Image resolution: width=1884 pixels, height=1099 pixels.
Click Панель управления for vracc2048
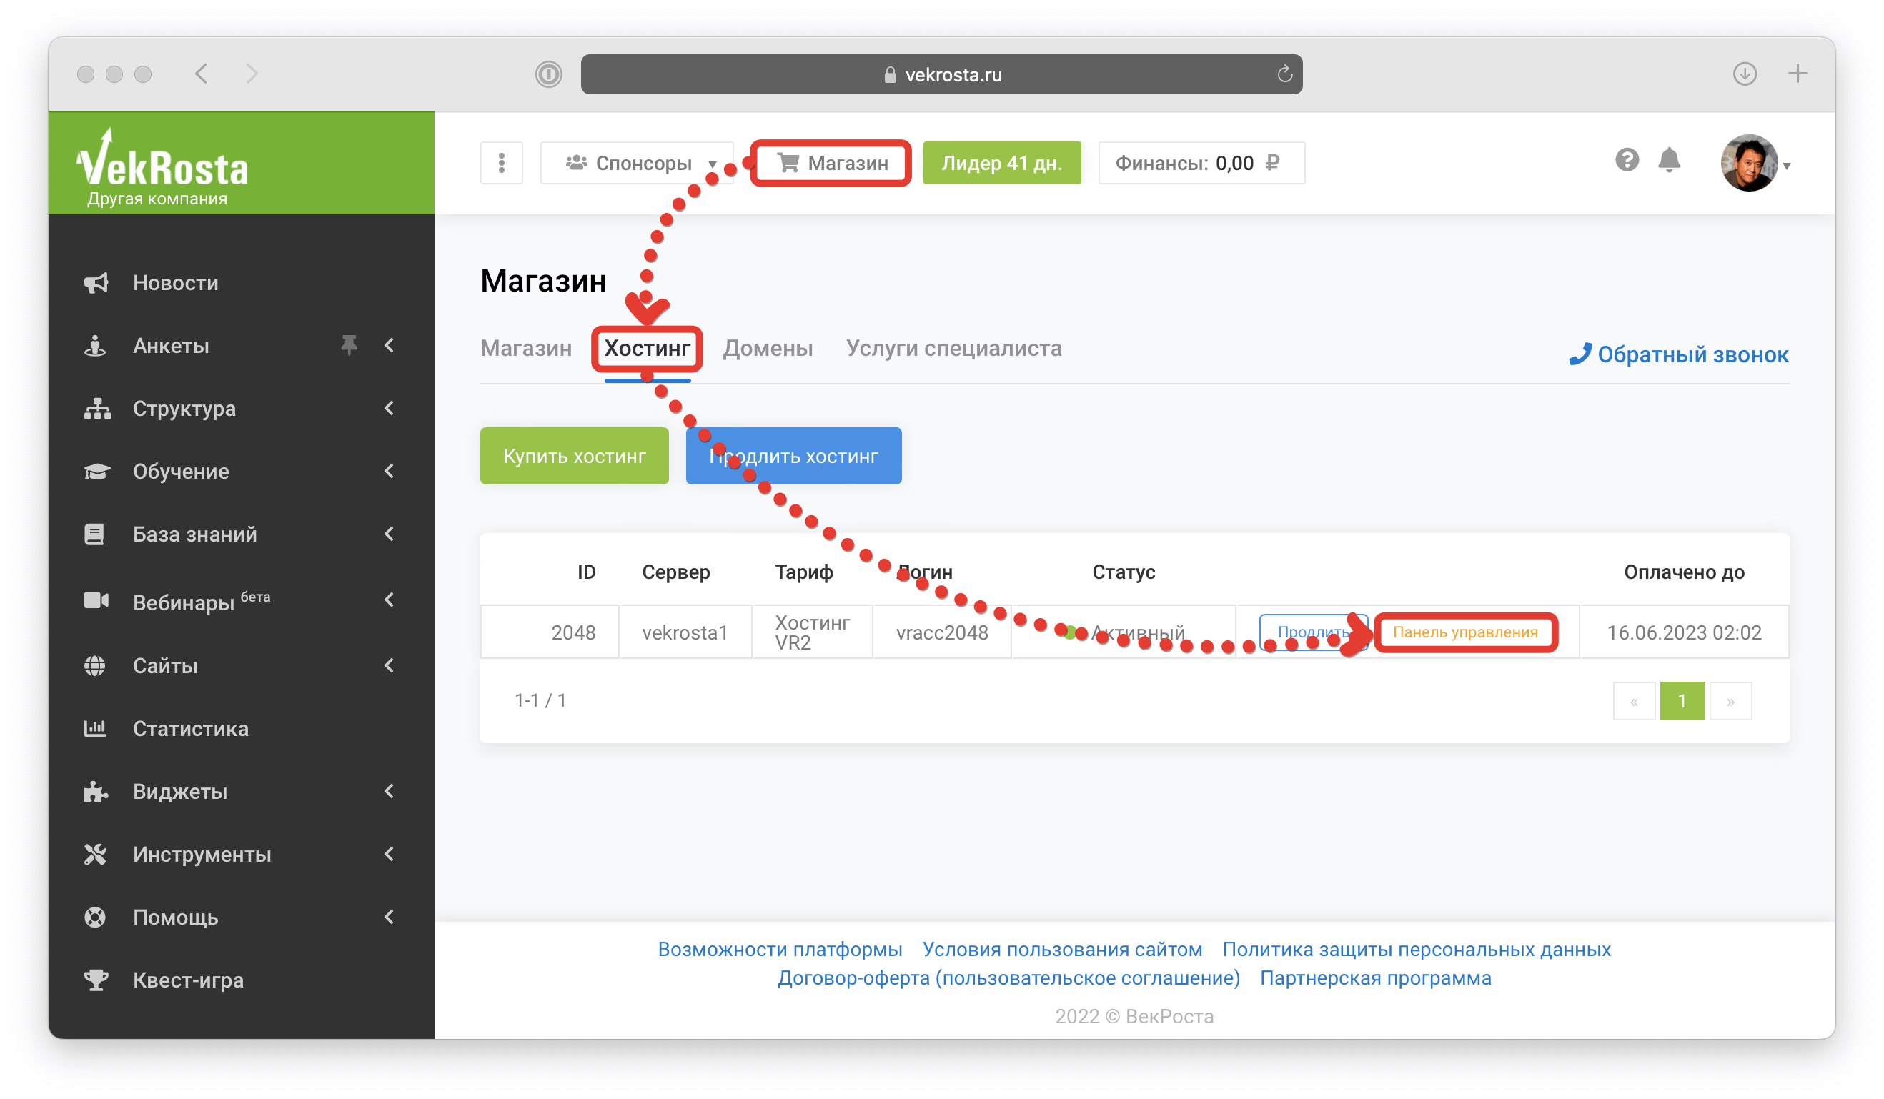[1465, 632]
